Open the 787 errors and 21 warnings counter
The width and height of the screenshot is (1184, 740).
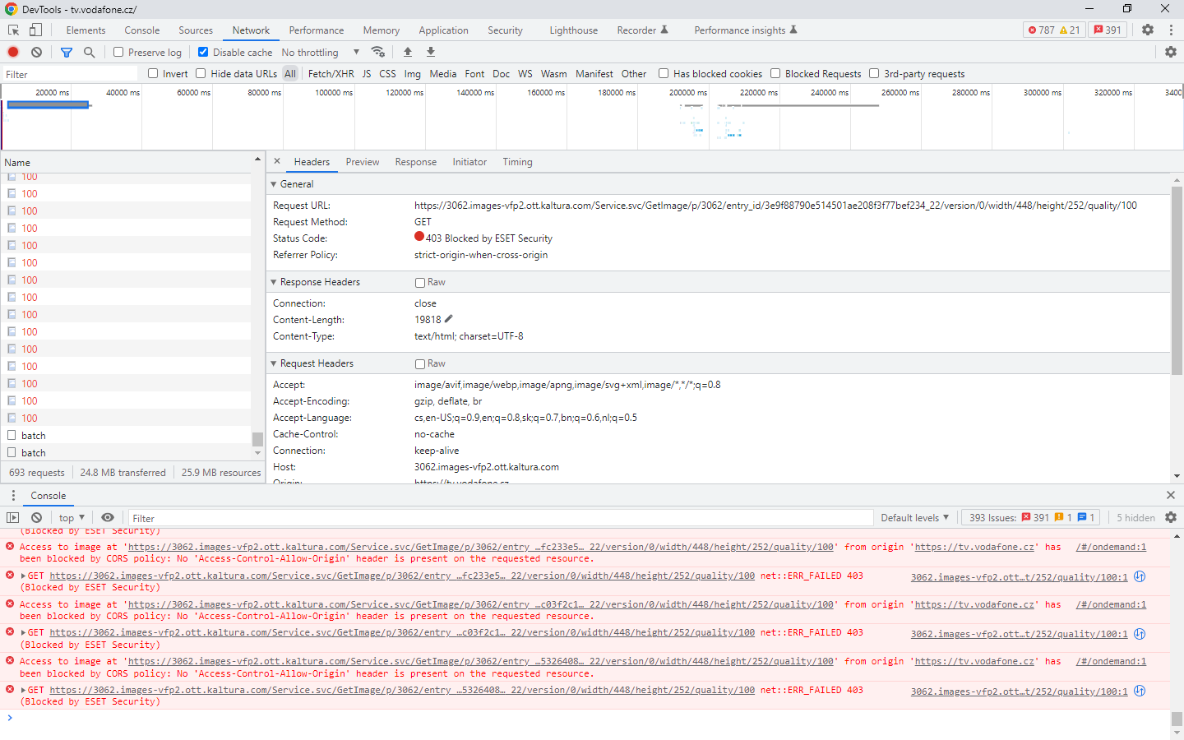pos(1053,30)
